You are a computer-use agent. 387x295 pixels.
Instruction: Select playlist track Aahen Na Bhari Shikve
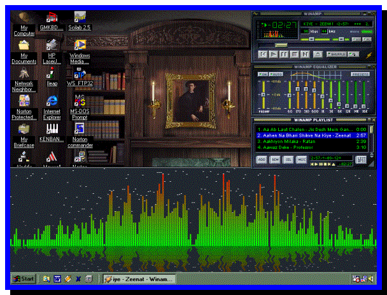coord(311,135)
